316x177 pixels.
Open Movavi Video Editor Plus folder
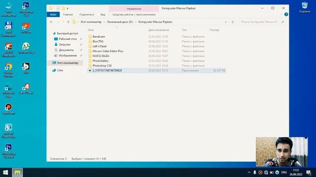coord(108,51)
